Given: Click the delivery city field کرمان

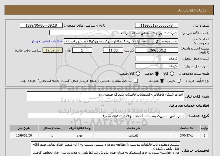Looking at the screenshot, I should pyautogui.click(x=157, y=66).
